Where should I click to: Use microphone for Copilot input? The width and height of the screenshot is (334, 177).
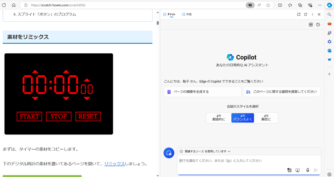308,170
